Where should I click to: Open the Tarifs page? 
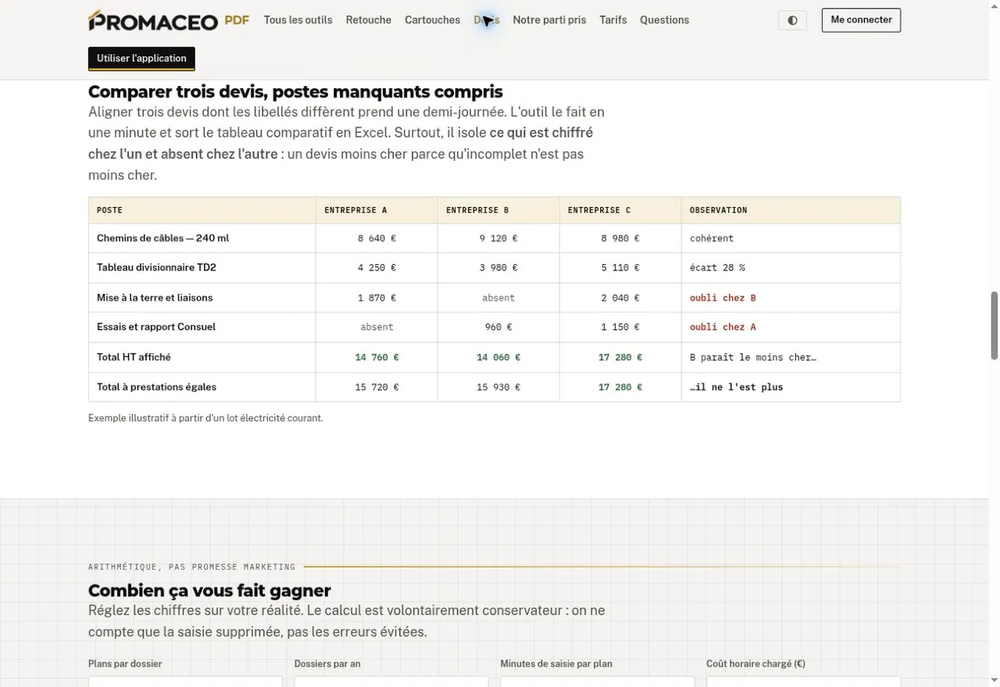[612, 20]
